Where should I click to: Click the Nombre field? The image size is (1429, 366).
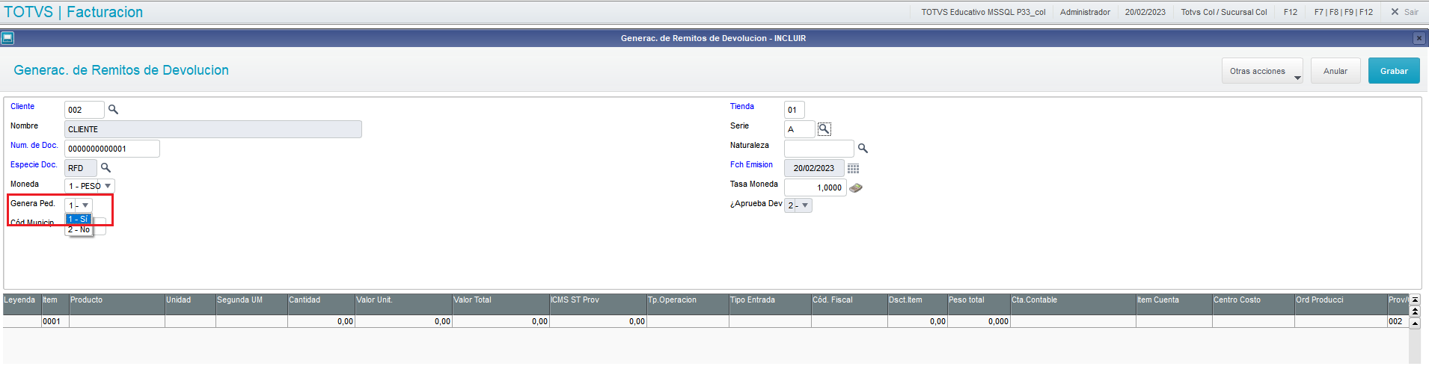213,129
